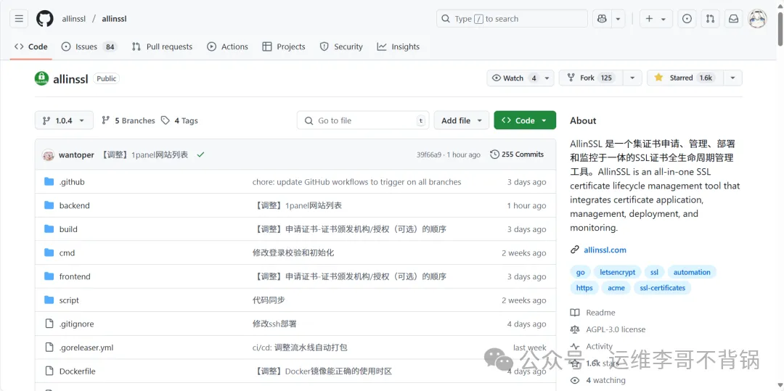Screen dimensions: 784x391
Task: Open the allinssl.com website link
Action: tap(605, 250)
